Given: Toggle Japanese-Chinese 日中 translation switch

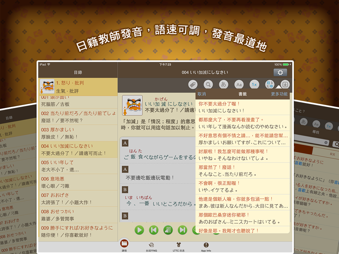Looking at the screenshot, I should tap(270, 84).
